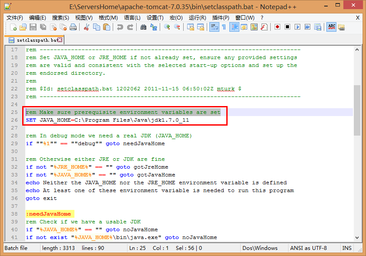Click the 'ANSI as UTF-8' encoding status
The width and height of the screenshot is (366, 256).
[309, 248]
